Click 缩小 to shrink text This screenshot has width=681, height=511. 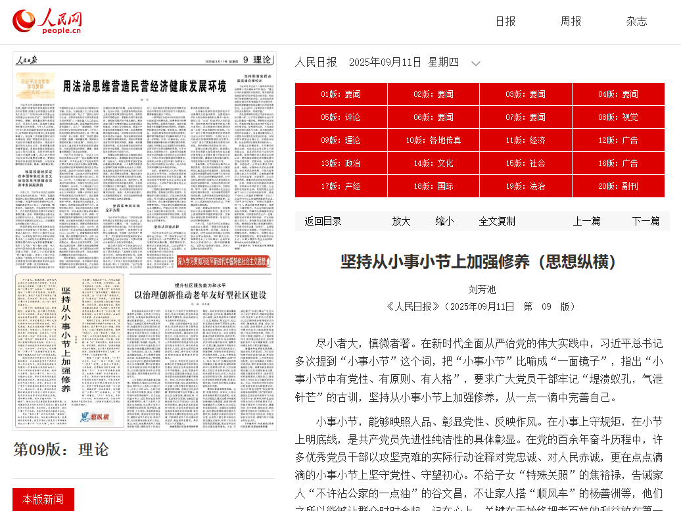[x=444, y=221]
